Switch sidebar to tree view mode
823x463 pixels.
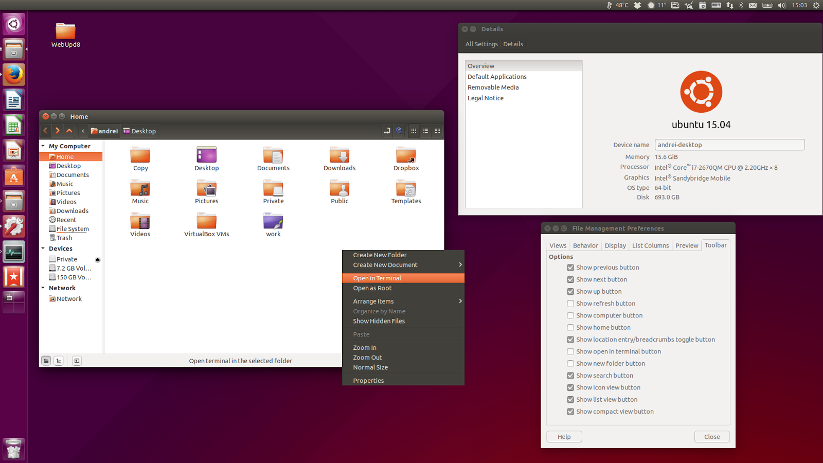click(59, 360)
